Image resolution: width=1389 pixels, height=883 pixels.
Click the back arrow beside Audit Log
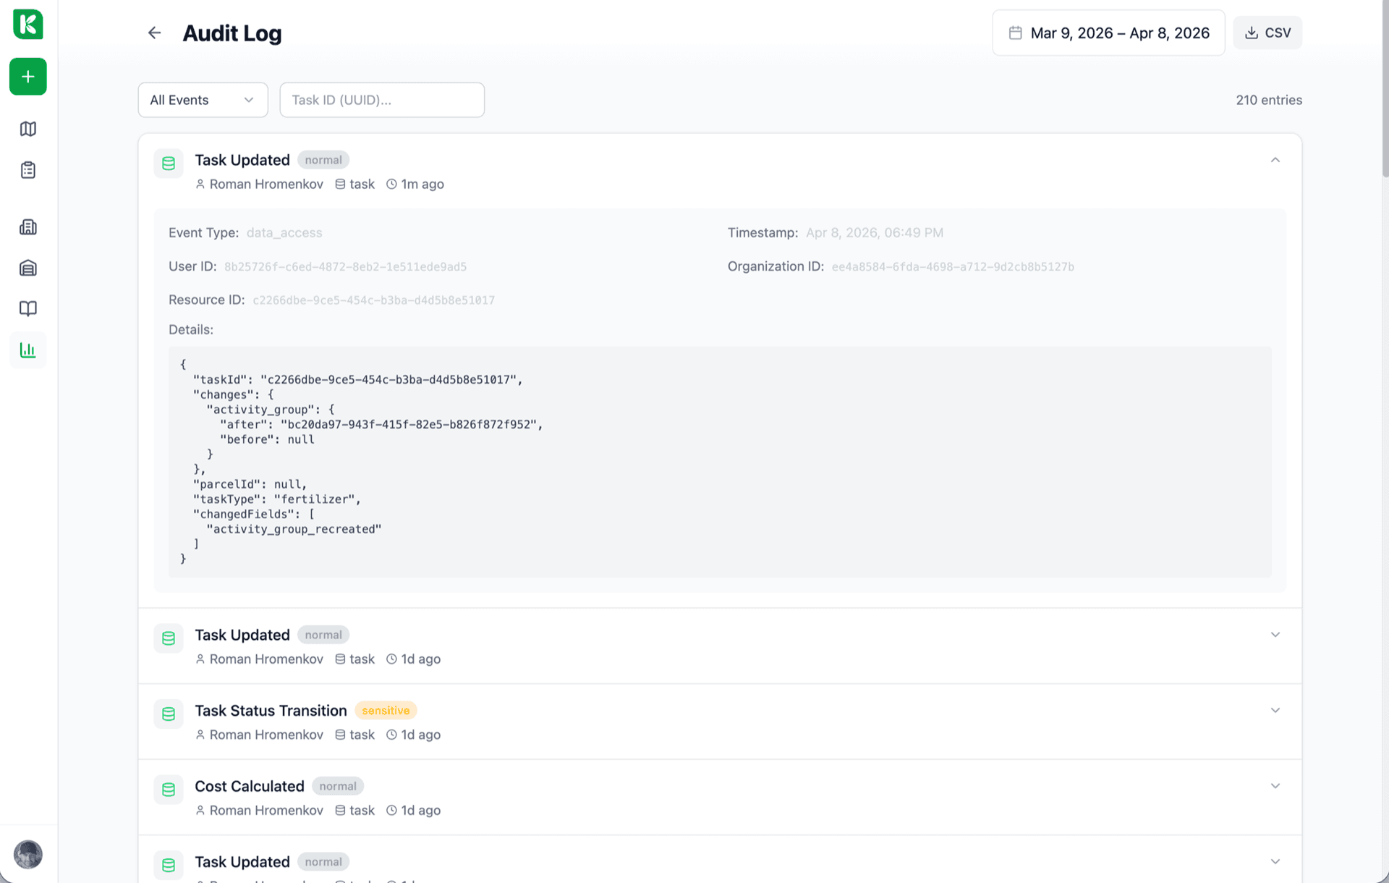pos(154,33)
